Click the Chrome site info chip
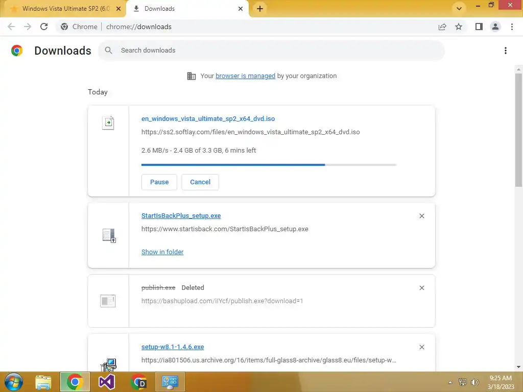523x392 pixels. coord(79,27)
